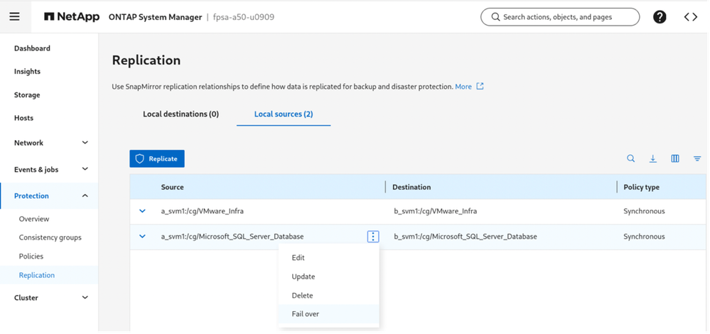The image size is (710, 334).
Task: Click Synchronous in the VMware_Infra row
Action: point(644,211)
